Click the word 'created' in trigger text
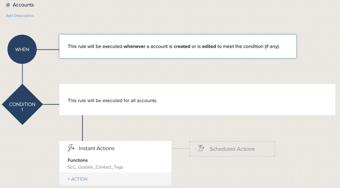Screen dimensions: 340x188 click(x=182, y=46)
